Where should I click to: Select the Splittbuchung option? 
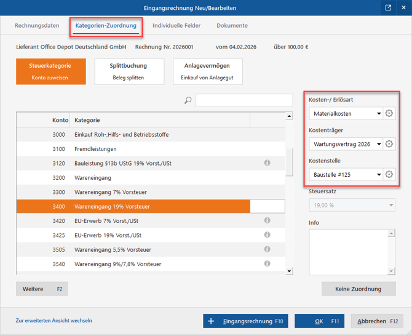pyautogui.click(x=129, y=71)
